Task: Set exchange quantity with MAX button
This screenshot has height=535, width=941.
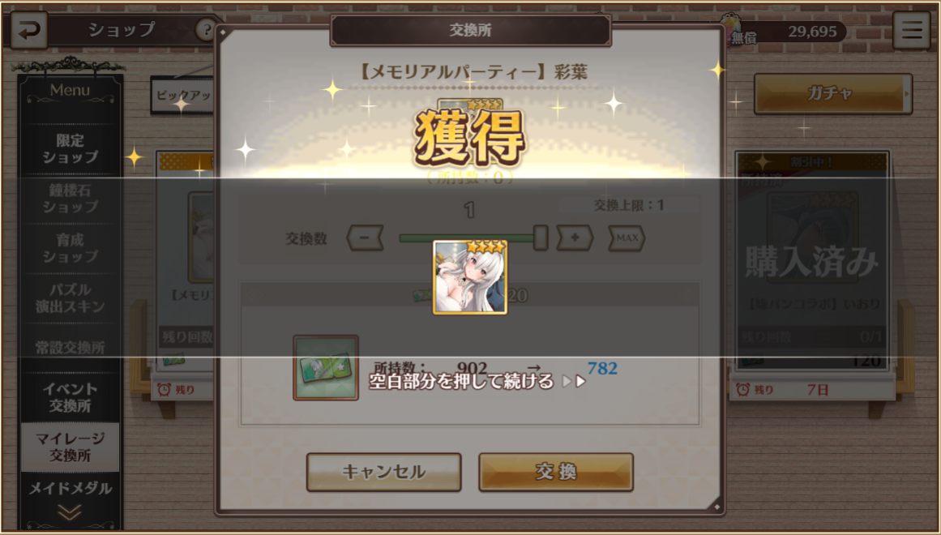Action: (x=627, y=238)
